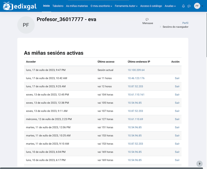The height and width of the screenshot is (169, 207).
Task: Open the notifications bell icon
Action: [x=183, y=6]
